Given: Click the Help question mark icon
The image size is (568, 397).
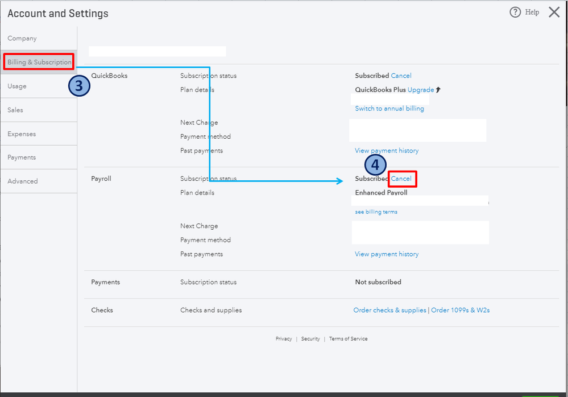Looking at the screenshot, I should (515, 13).
